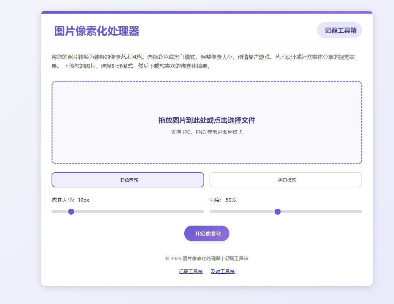
Task: Click the 50% intensity value label
Action: pos(231,200)
